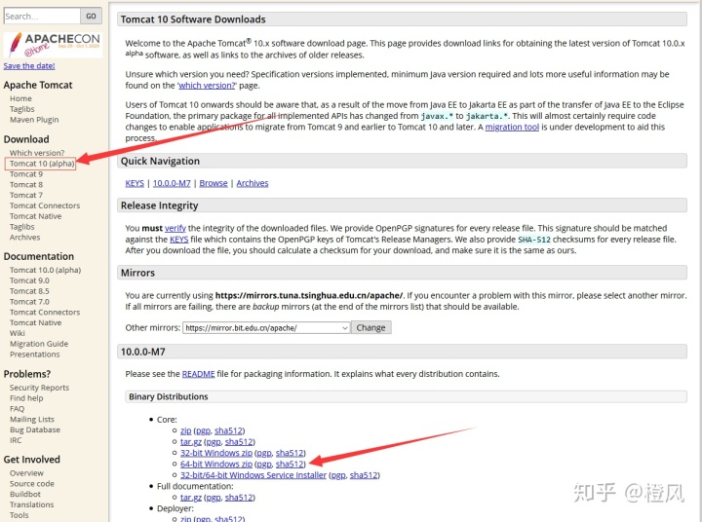Open Mailing Lists link
Image resolution: width=702 pixels, height=522 pixels.
(x=32, y=419)
